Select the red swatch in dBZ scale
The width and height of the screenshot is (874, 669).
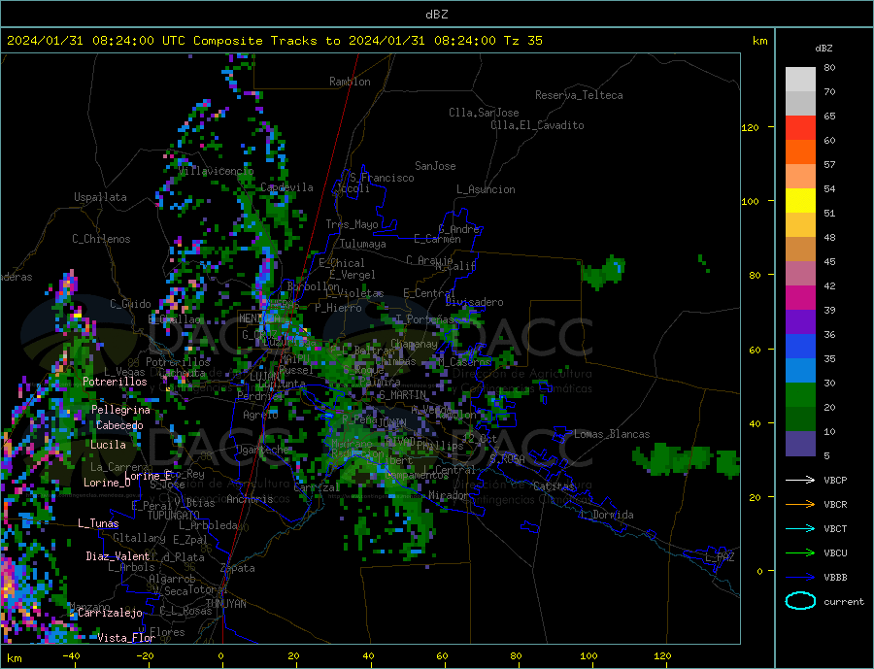click(x=800, y=127)
